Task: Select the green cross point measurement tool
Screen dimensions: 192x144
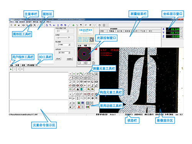Action: 74,74
